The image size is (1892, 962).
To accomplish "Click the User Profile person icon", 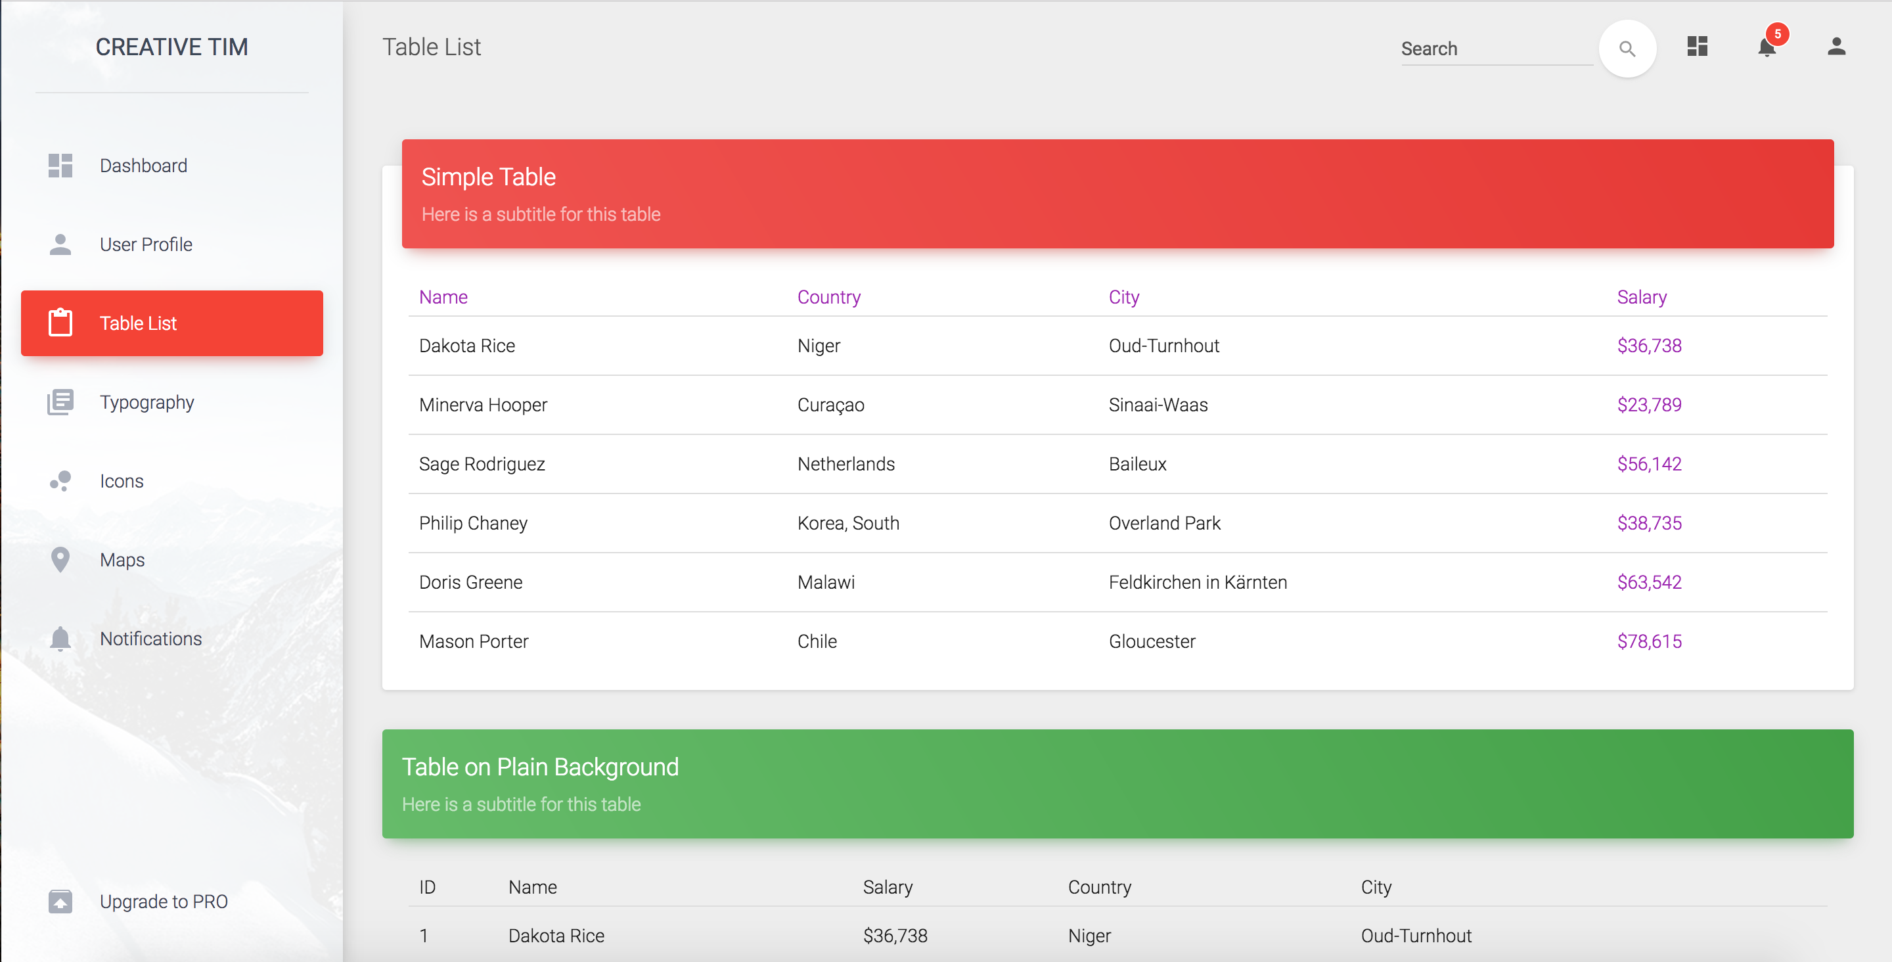I will (60, 244).
